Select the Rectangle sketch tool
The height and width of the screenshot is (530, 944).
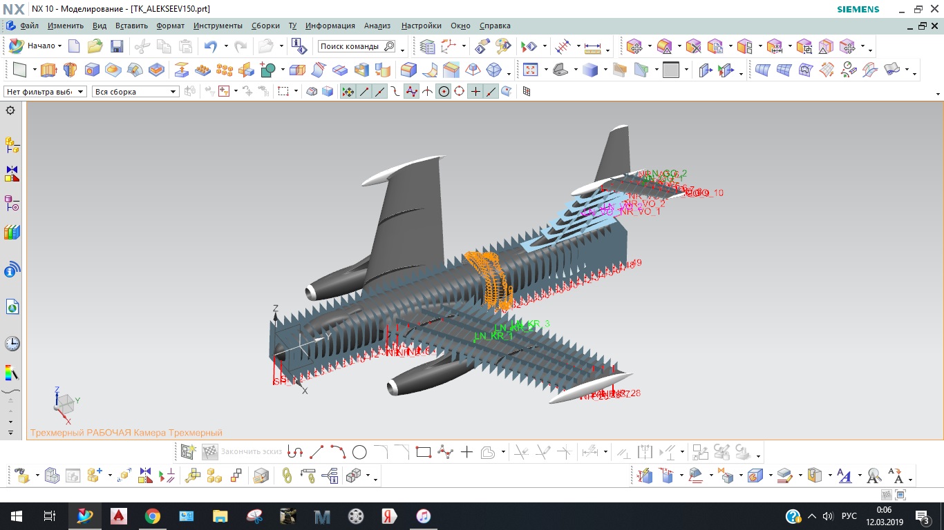(x=424, y=453)
